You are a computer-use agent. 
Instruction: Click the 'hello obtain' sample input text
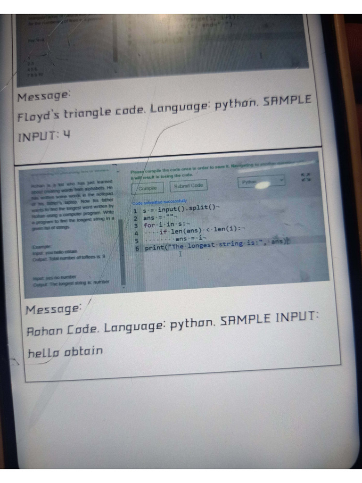(x=65, y=352)
